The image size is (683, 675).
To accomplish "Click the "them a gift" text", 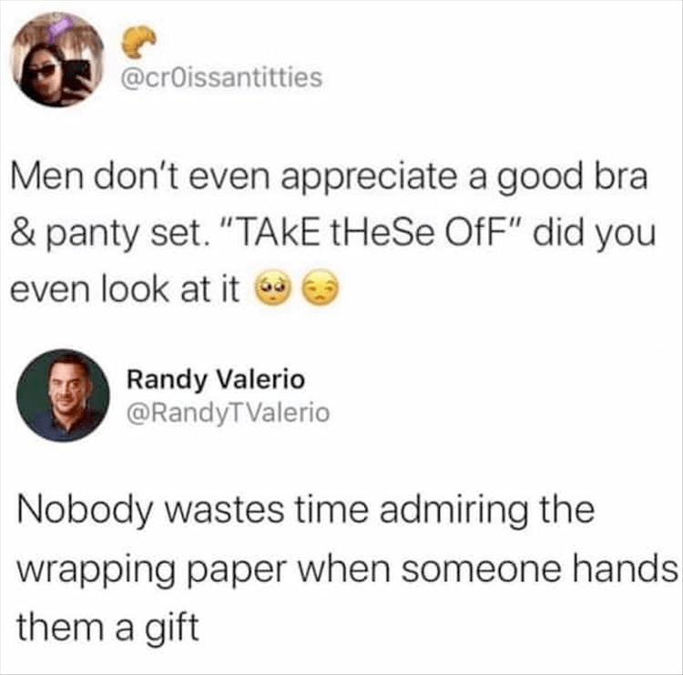I will (x=108, y=626).
